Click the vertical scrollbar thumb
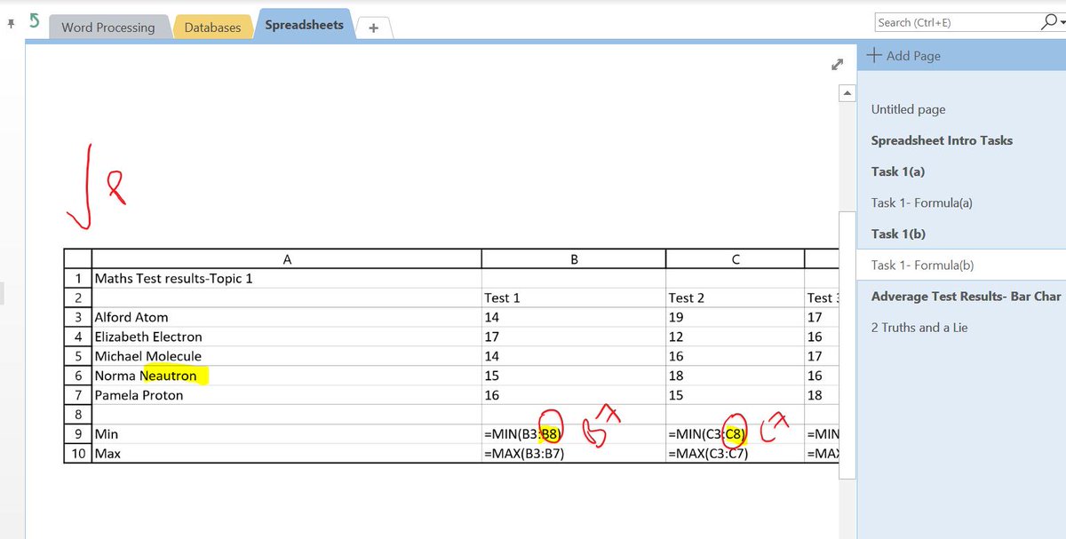The height and width of the screenshot is (539, 1066). (x=847, y=346)
